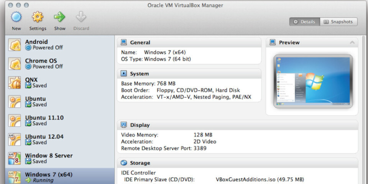The width and height of the screenshot is (368, 184).
Task: Click the Window 8 Server Saved state icon
Action: pos(28,162)
